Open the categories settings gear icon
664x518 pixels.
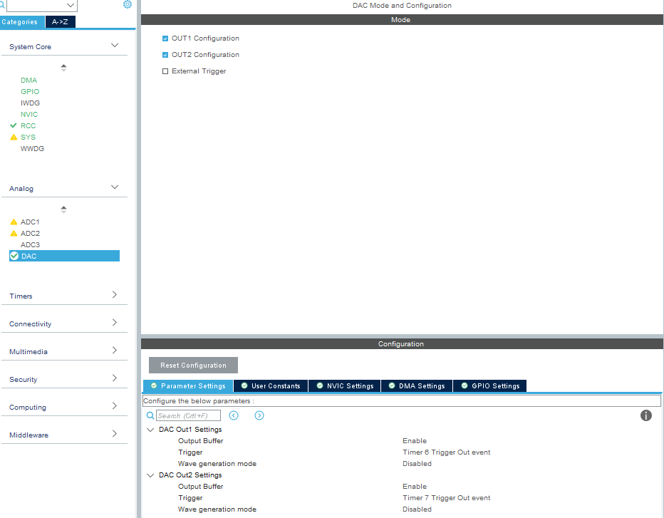pyautogui.click(x=127, y=4)
